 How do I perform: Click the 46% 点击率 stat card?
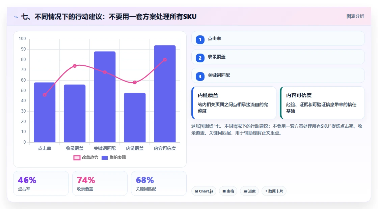[41, 183]
